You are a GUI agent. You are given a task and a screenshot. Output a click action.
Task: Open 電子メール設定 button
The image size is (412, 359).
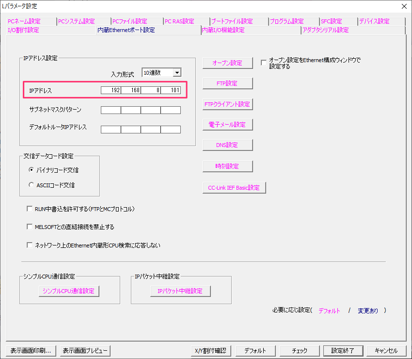227,125
